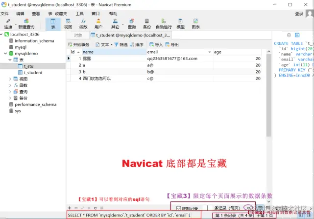
Task: Open the 图表 charts toolbar button
Action: pyautogui.click(x=195, y=23)
